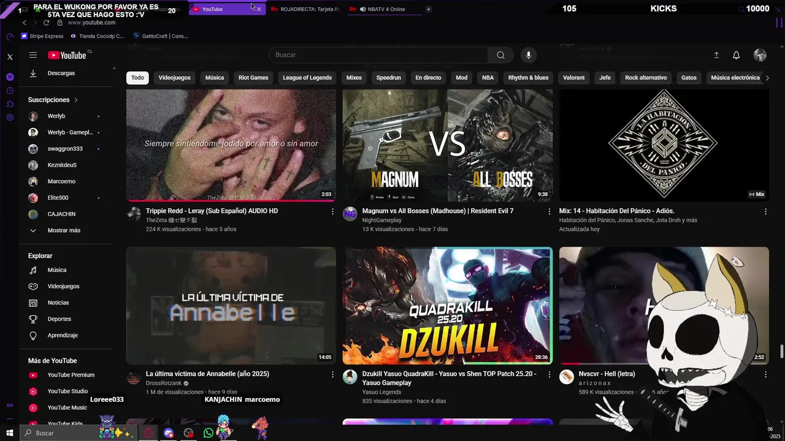This screenshot has height=441, width=785.
Task: Open Opera browser taskbar icon
Action: point(148,433)
